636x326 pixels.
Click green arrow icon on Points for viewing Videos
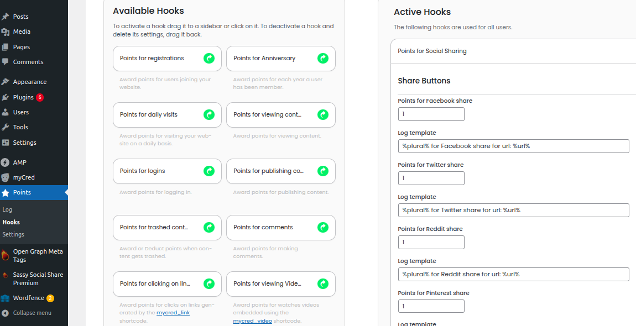(x=323, y=284)
